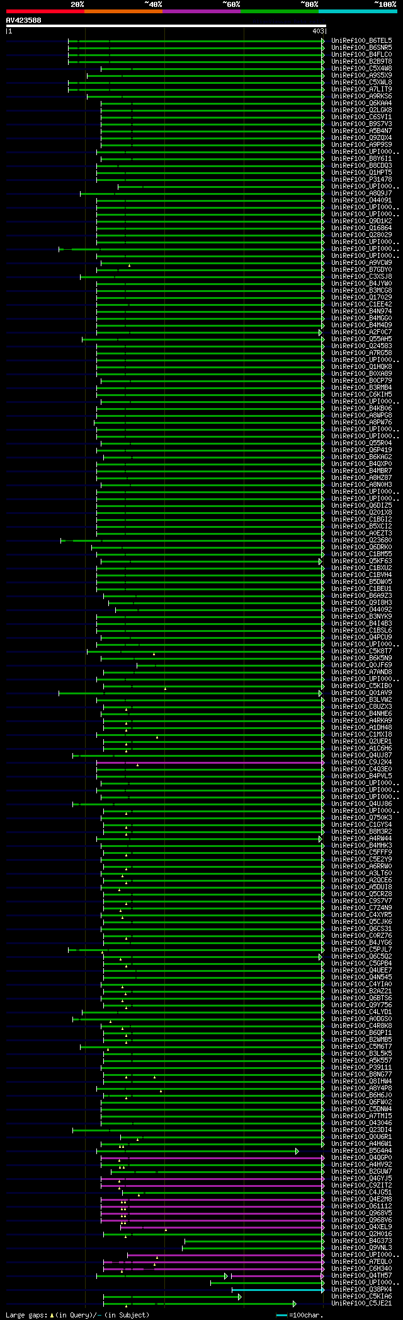Click hit label UniRef100_Q23680
The image size is (403, 1320).
click(x=361, y=540)
